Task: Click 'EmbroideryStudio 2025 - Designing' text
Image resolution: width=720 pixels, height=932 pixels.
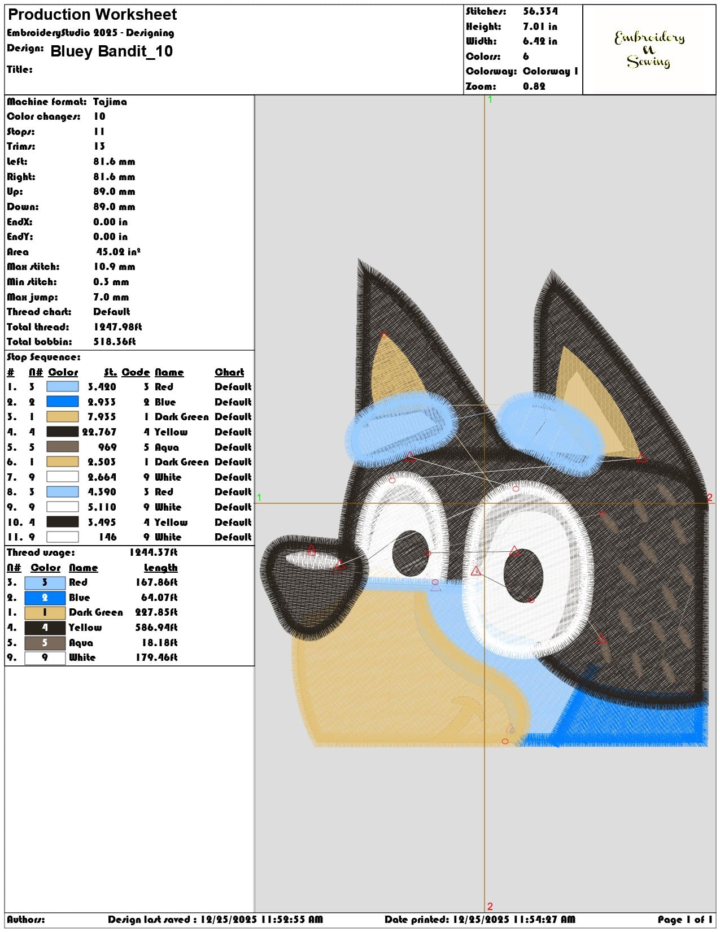Action: [x=90, y=33]
